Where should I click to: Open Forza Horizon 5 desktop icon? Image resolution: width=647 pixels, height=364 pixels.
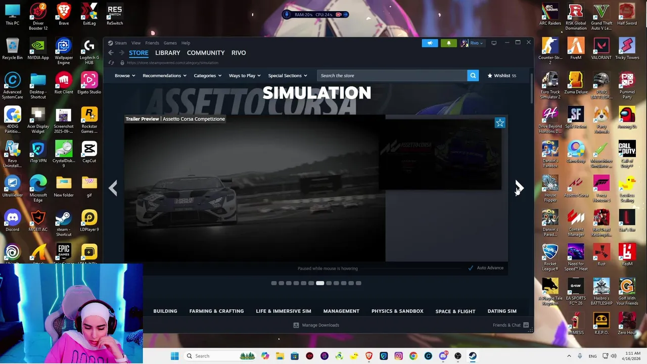coord(602,187)
